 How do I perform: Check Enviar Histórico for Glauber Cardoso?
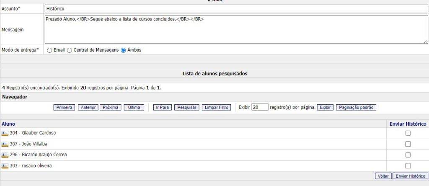coord(408,133)
